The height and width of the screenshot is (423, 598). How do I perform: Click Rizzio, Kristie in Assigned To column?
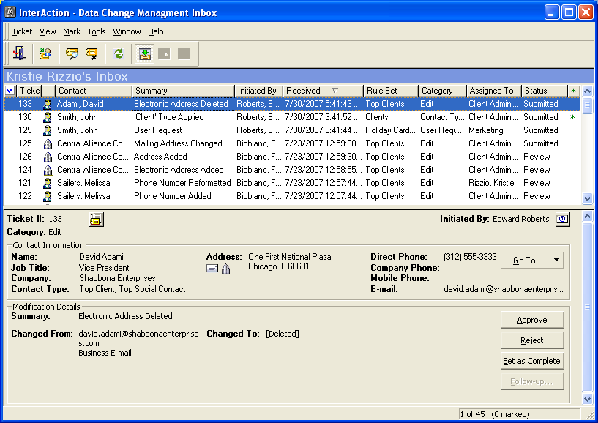pyautogui.click(x=491, y=183)
